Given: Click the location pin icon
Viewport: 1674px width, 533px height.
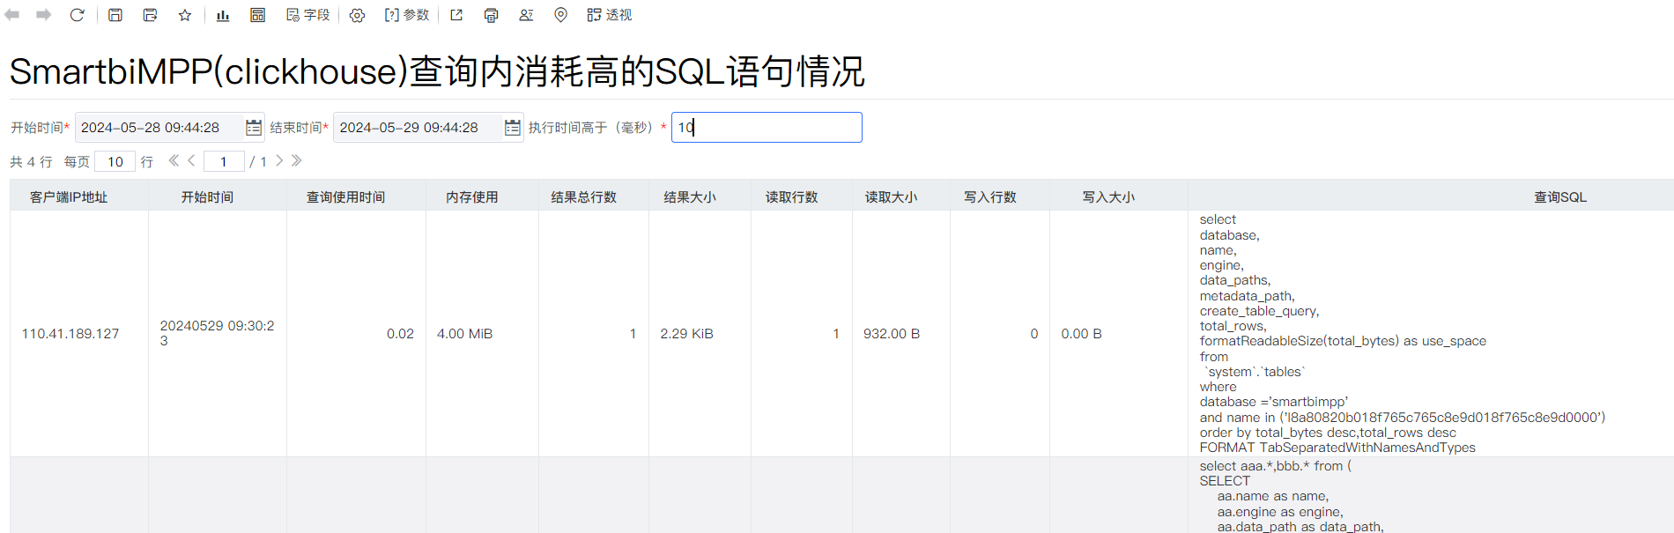Looking at the screenshot, I should pos(560,15).
